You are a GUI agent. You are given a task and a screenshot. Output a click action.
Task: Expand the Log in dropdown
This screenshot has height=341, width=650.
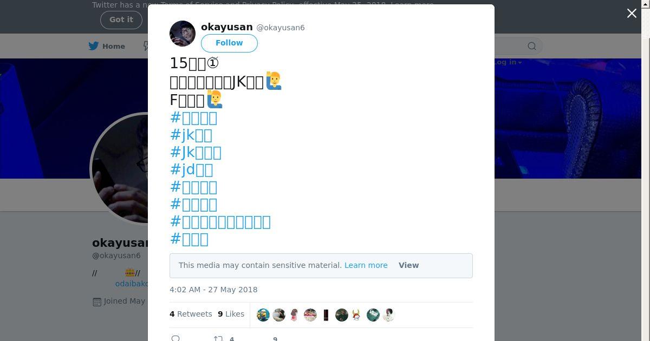tap(508, 62)
